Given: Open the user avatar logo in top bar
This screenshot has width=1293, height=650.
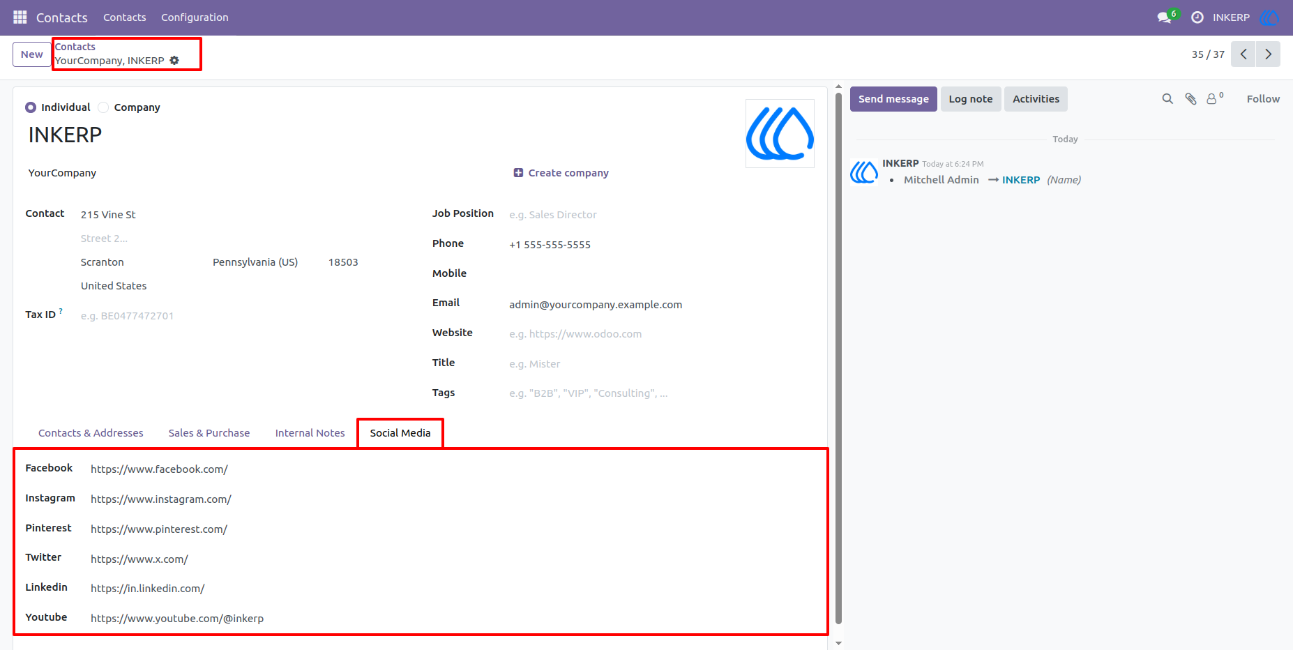Looking at the screenshot, I should coord(1269,17).
